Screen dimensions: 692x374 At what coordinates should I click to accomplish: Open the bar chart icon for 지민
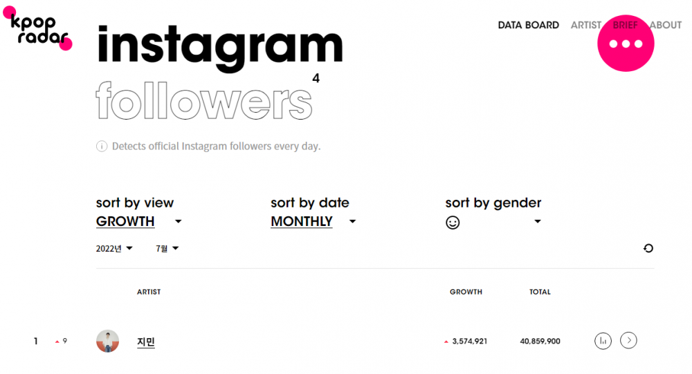click(603, 341)
